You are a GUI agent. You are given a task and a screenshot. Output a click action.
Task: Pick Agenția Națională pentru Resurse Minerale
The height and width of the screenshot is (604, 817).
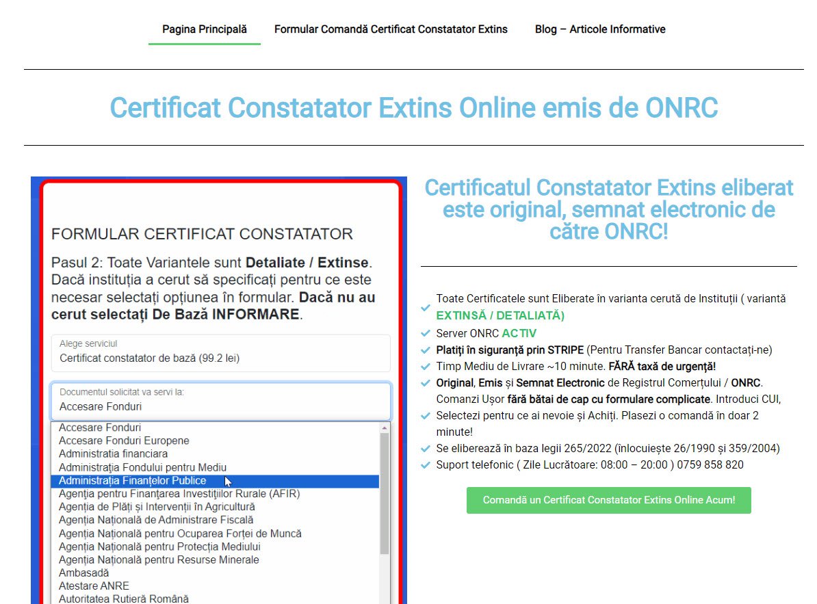pos(215,560)
